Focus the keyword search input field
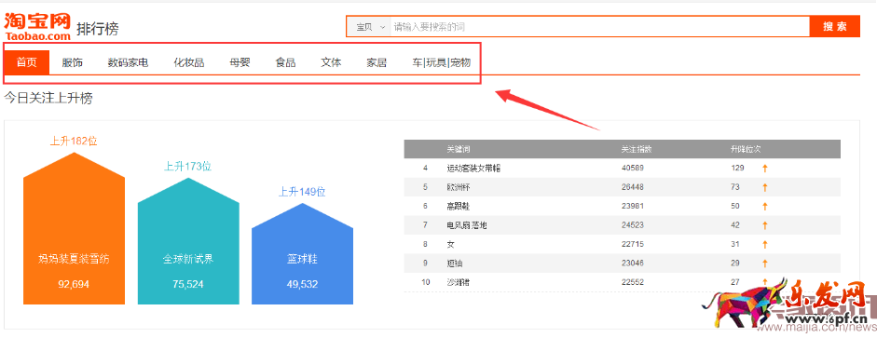877x338 pixels. pyautogui.click(x=599, y=27)
